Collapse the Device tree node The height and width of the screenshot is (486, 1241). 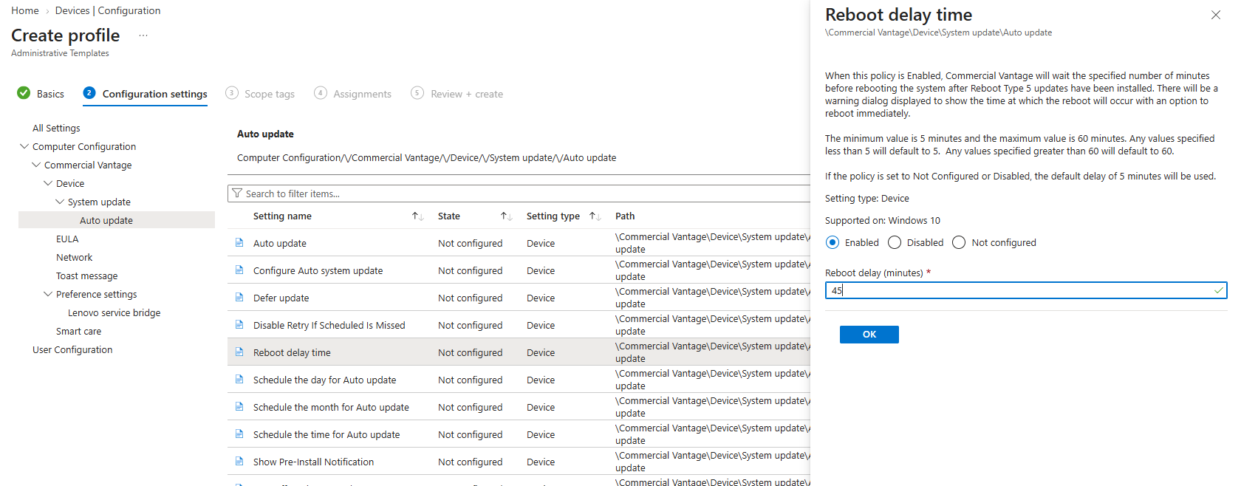(48, 183)
